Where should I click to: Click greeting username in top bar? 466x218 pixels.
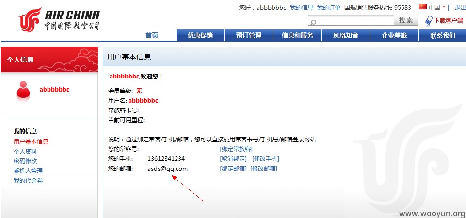pyautogui.click(x=271, y=8)
